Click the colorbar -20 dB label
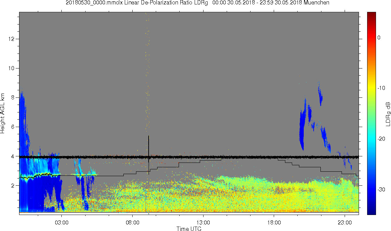 pyautogui.click(x=381, y=139)
